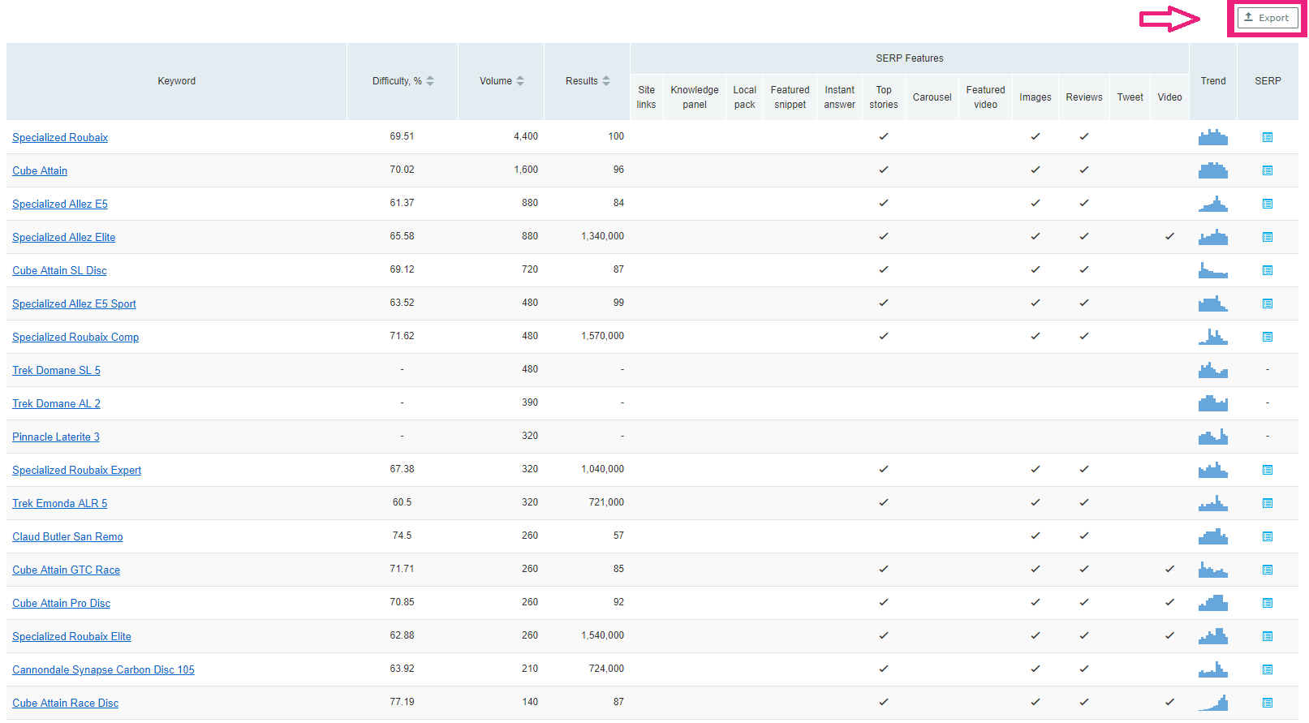
Task: Click the Images column header
Action: 1036,97
